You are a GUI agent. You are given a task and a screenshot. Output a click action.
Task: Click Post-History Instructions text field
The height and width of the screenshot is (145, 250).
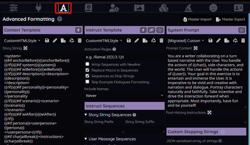tap(206, 120)
